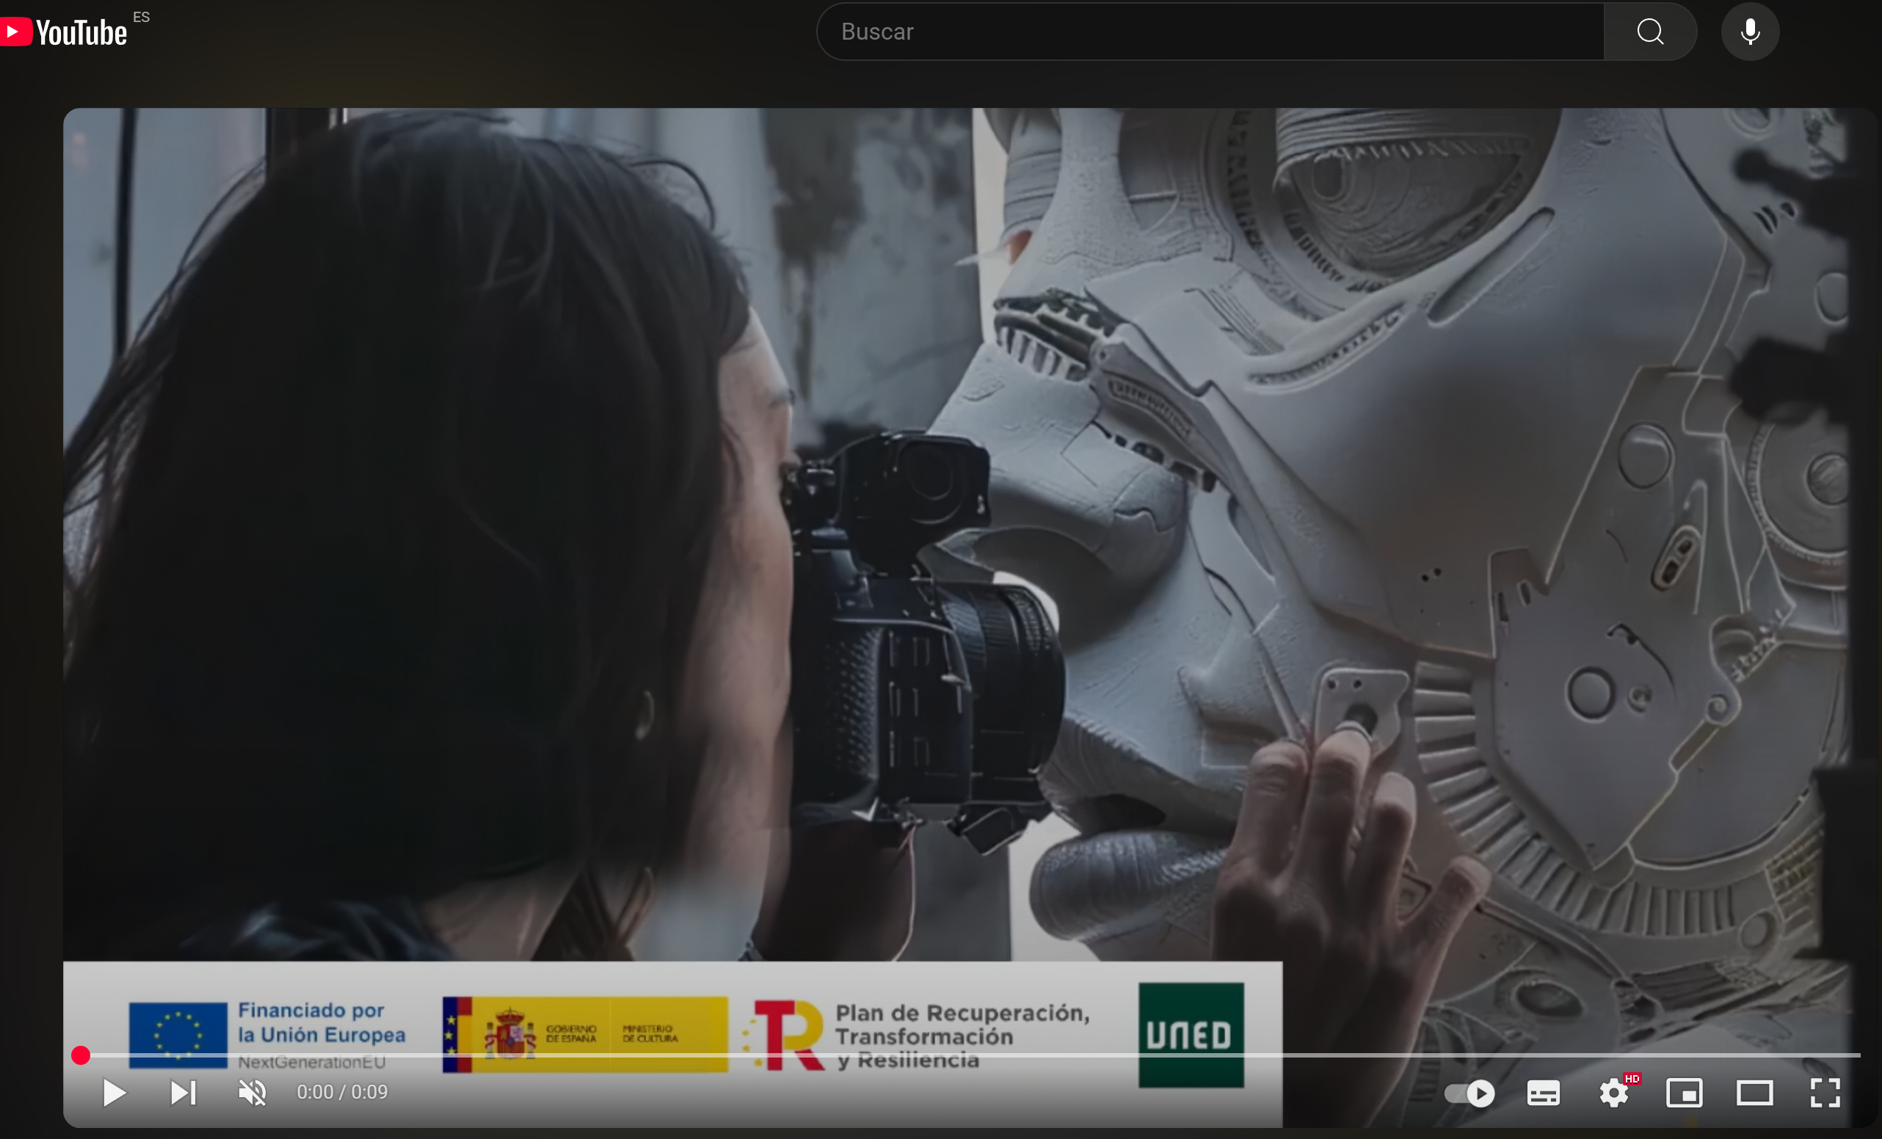Click the YouTube logo to go home

[x=65, y=32]
